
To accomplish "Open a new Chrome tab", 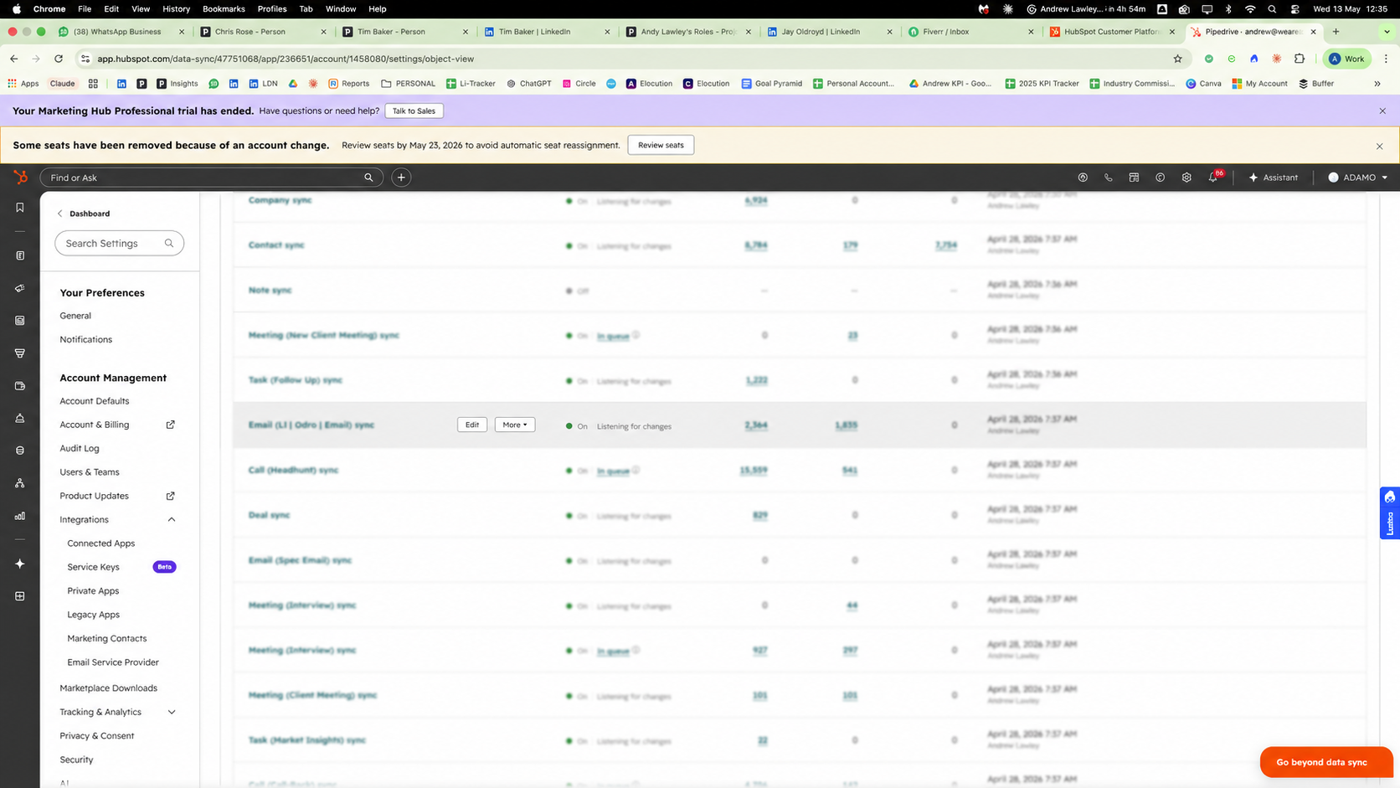I will tap(1336, 32).
